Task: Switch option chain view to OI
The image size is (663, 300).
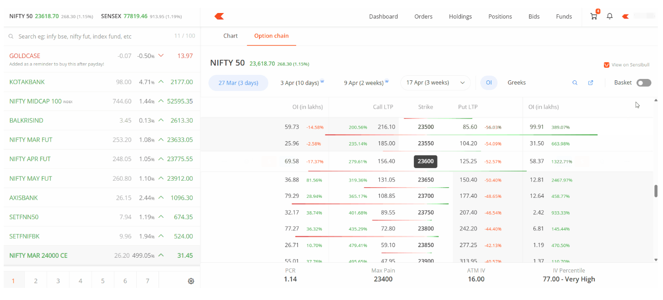Action: click(489, 83)
